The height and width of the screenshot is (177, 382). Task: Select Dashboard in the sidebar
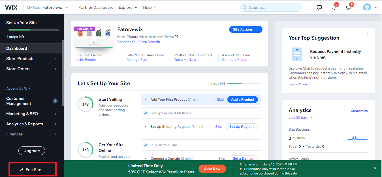pyautogui.click(x=31, y=48)
